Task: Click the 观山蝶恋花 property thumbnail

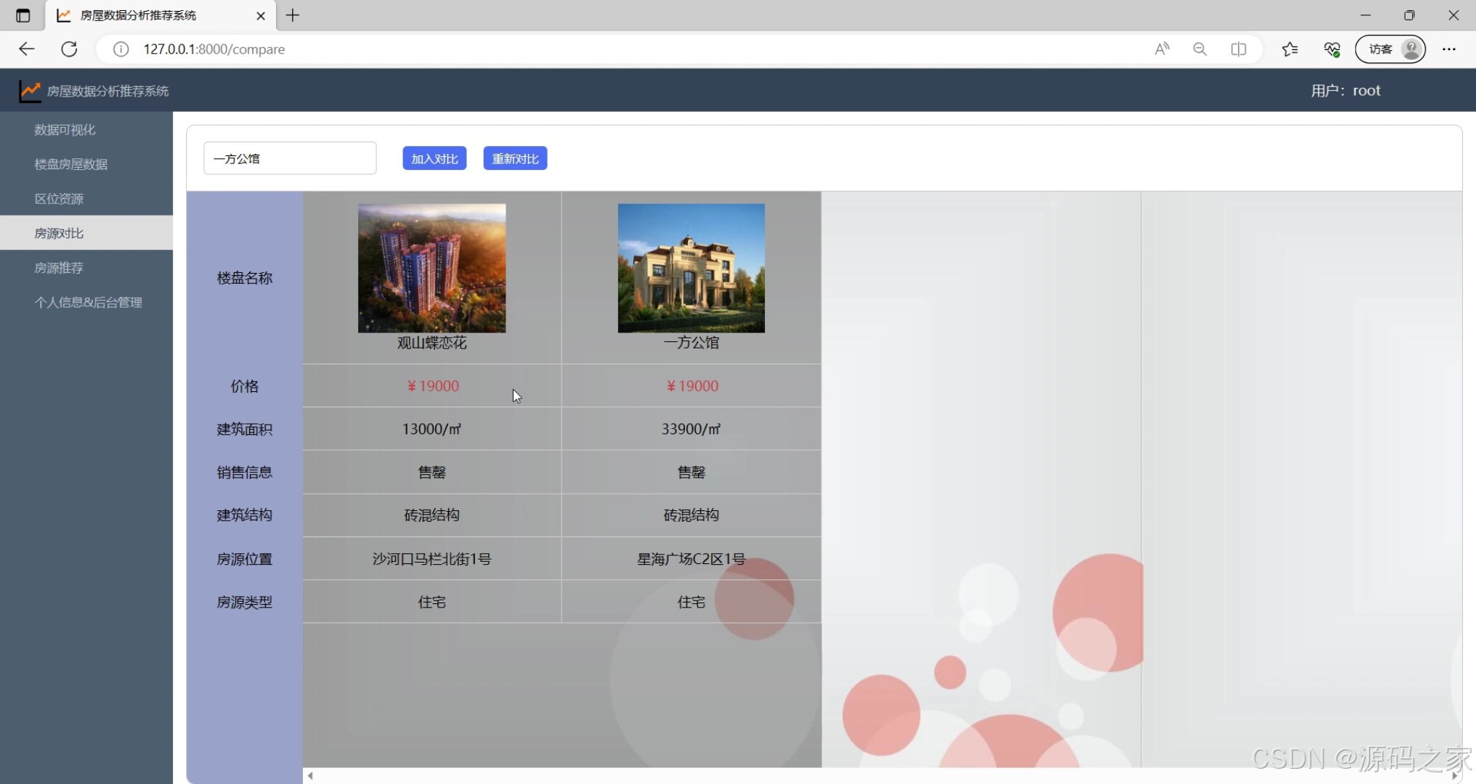Action: (x=431, y=267)
